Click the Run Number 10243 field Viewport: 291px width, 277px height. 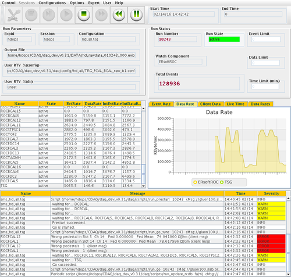coord(178,39)
